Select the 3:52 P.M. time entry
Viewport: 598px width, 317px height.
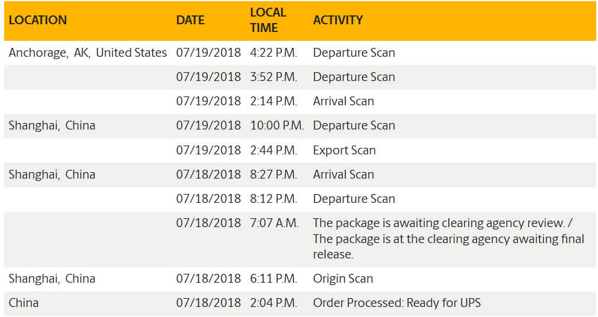point(273,77)
